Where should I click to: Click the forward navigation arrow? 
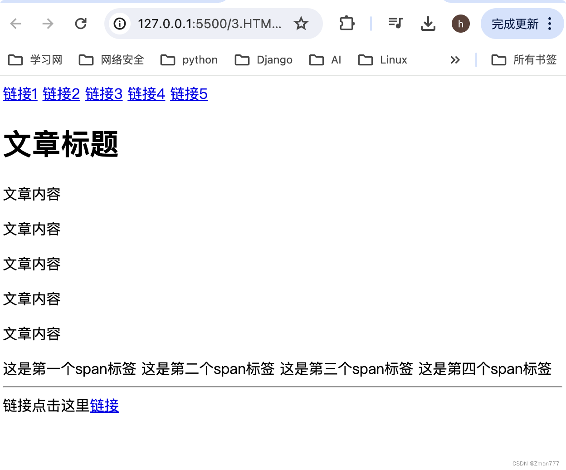pyautogui.click(x=47, y=24)
